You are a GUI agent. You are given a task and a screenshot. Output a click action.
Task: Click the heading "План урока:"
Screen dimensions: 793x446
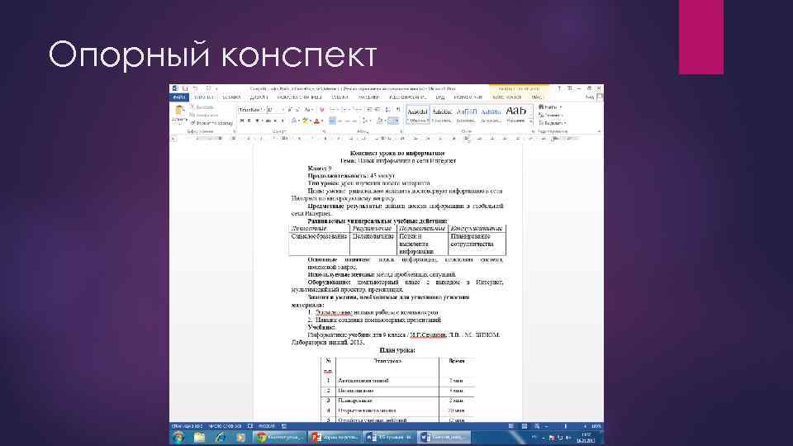click(x=397, y=350)
